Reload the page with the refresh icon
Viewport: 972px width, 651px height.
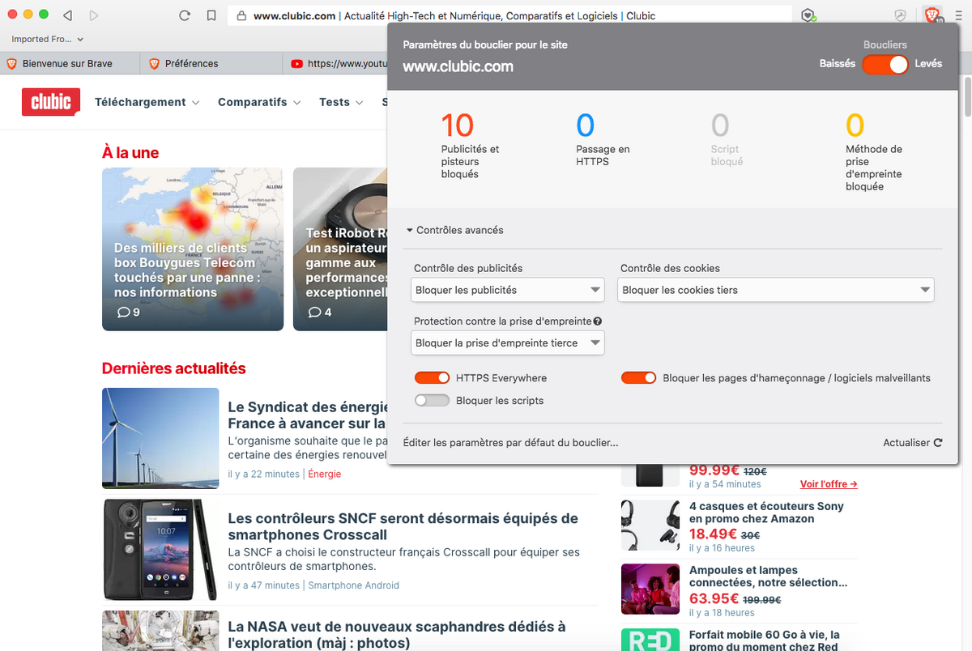tap(185, 15)
